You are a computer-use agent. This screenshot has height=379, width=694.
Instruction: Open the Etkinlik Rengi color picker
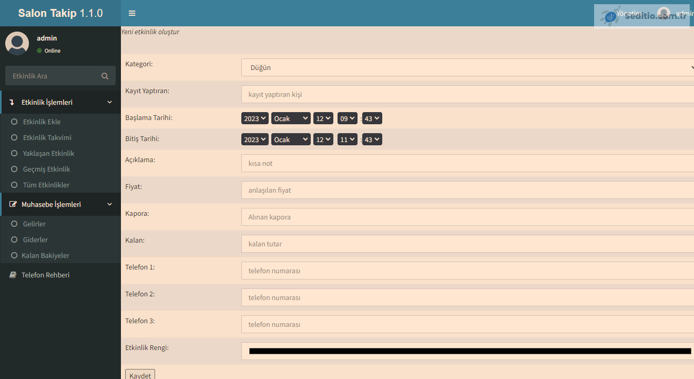470,351
